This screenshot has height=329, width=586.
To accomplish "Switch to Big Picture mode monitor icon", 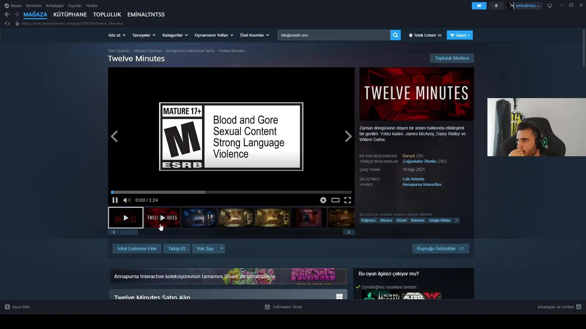I will pyautogui.click(x=550, y=5).
